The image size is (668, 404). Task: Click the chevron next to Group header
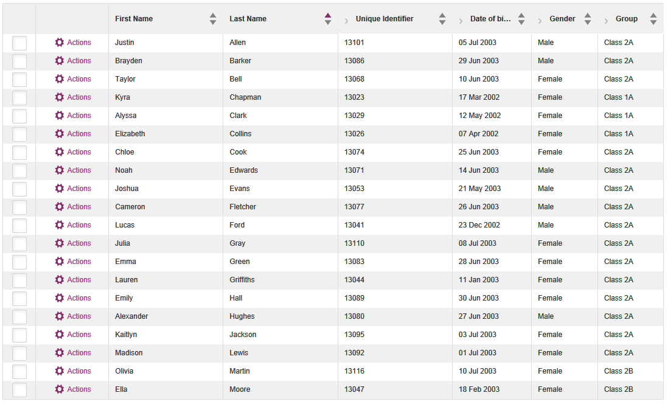pos(606,21)
